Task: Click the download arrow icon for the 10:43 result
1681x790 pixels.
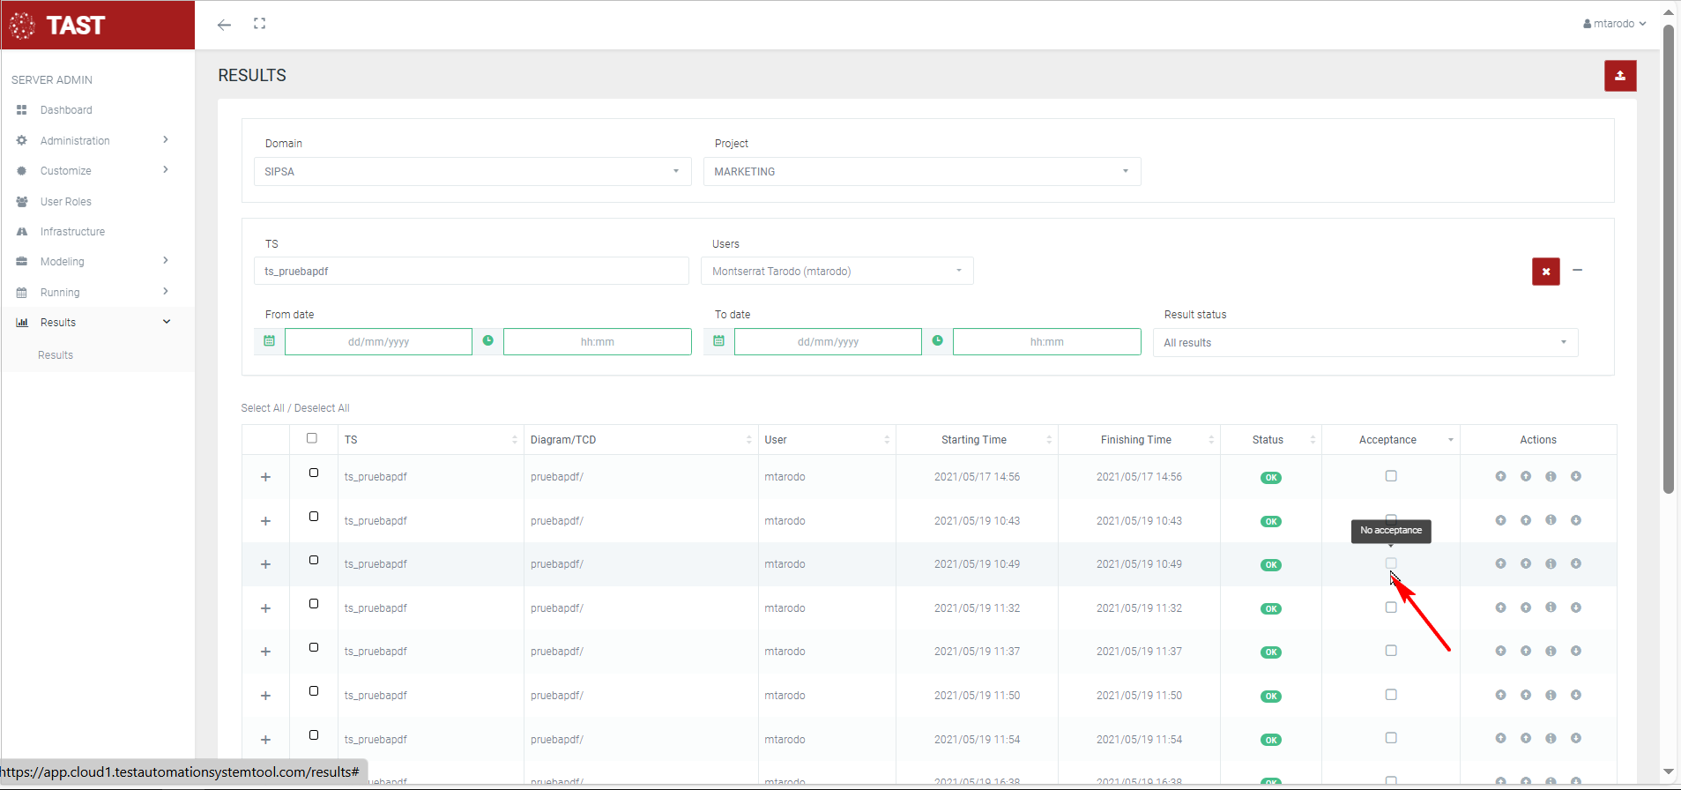Action: click(x=1575, y=520)
